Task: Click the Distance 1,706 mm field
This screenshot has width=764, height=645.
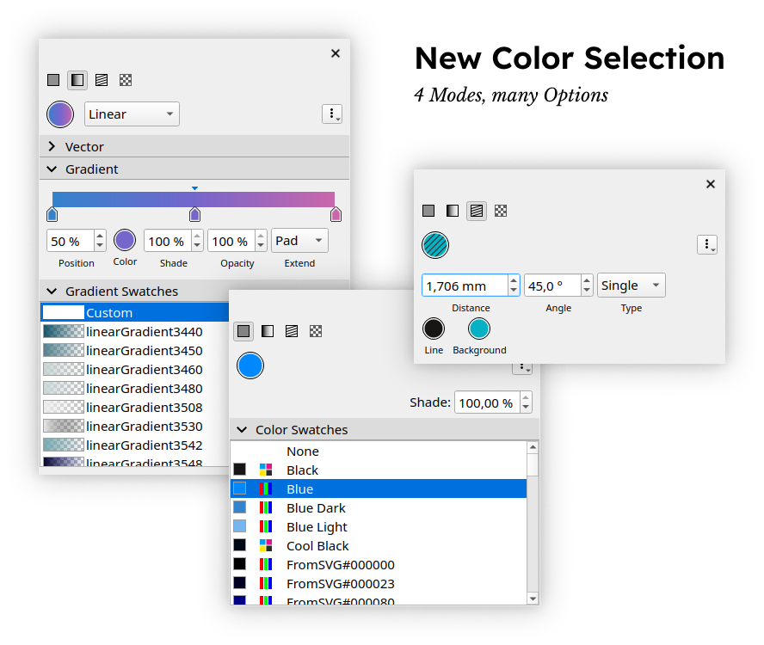Action: click(471, 286)
